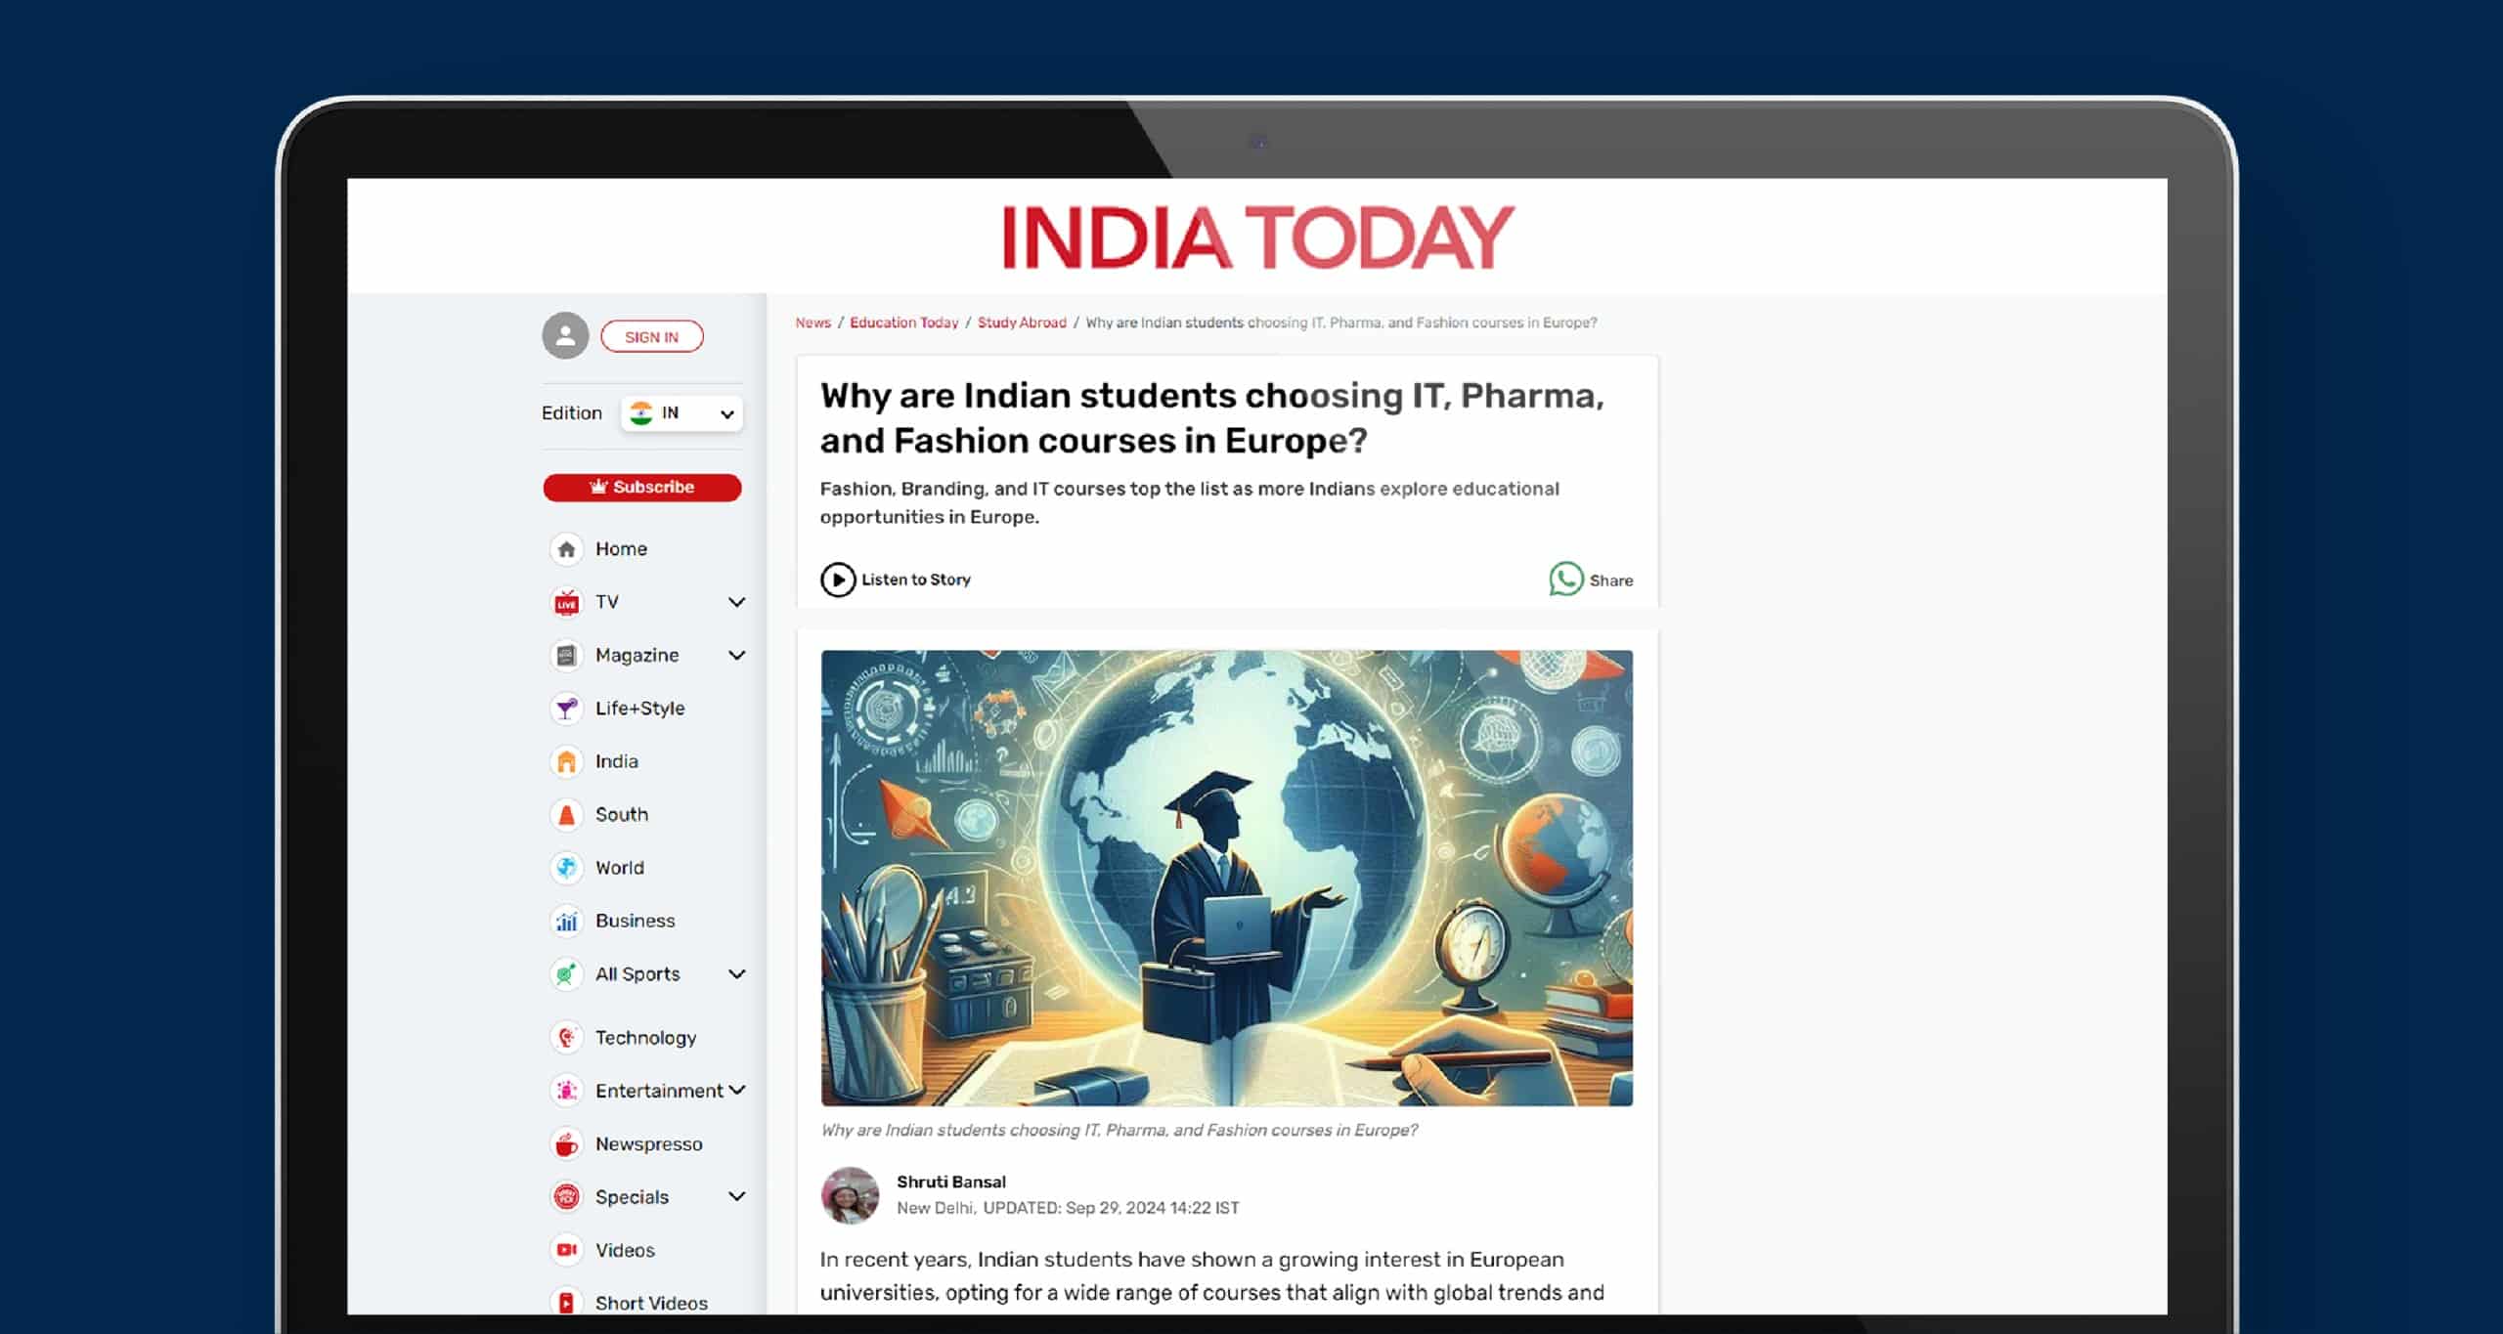2503x1334 pixels.
Task: Click the Home house icon
Action: [x=566, y=549]
